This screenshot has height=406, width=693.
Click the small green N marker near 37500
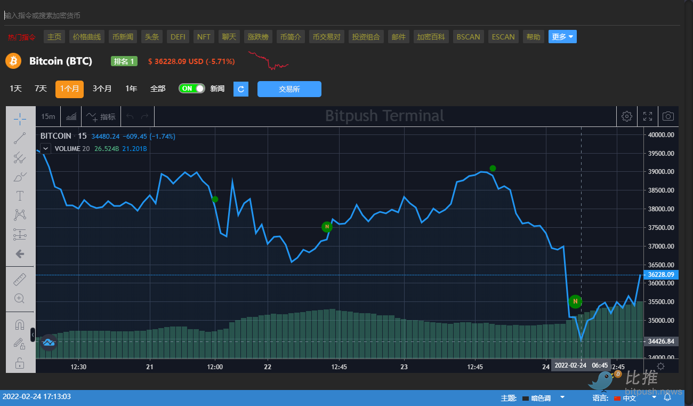pyautogui.click(x=327, y=227)
